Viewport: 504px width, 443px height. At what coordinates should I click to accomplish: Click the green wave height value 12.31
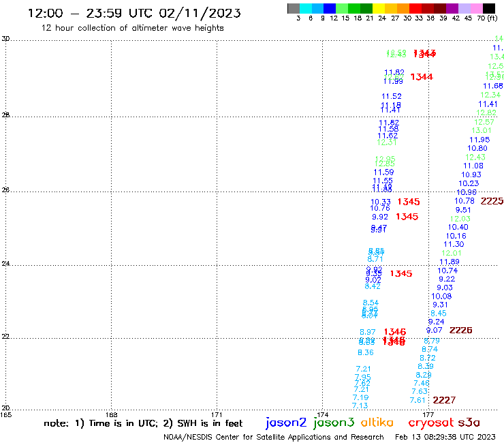point(386,142)
